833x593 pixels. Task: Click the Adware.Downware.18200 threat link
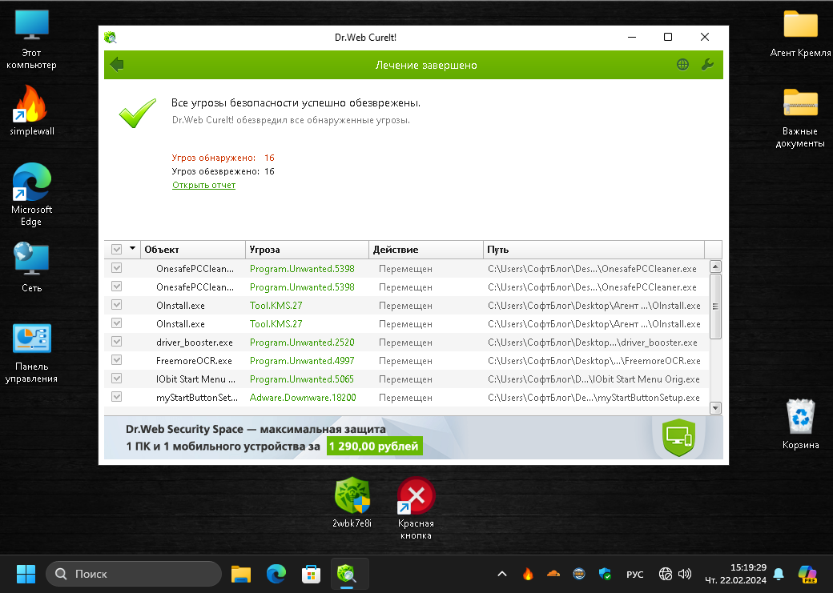click(x=303, y=398)
